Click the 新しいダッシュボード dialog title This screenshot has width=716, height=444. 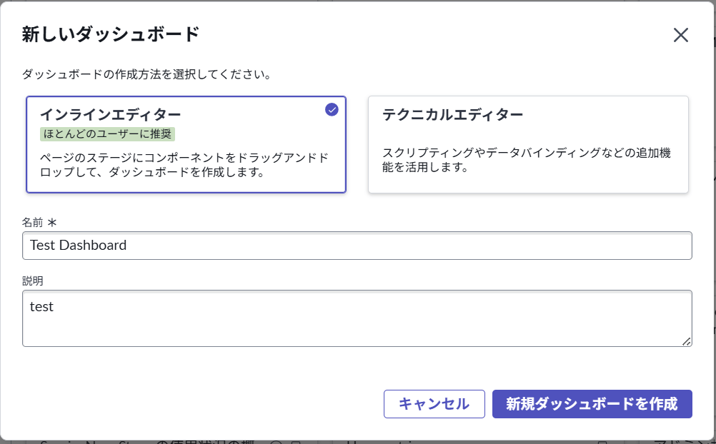tap(110, 34)
